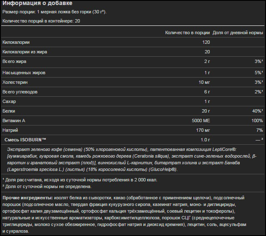Click the 'Натрий' row label
Viewport: 266px width, 236px height.
click(x=10, y=131)
